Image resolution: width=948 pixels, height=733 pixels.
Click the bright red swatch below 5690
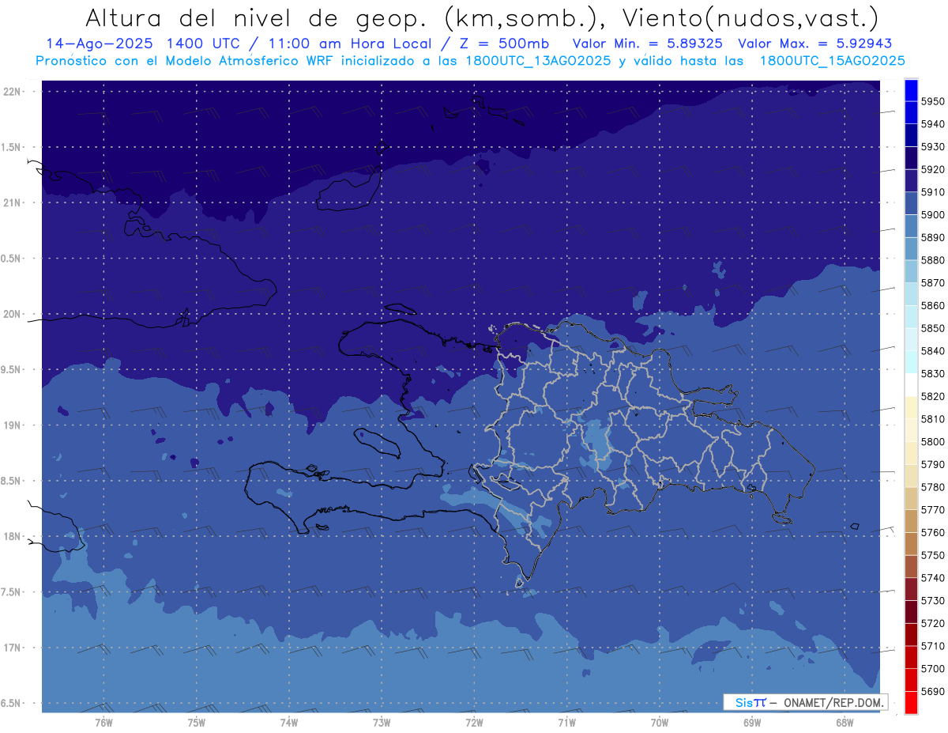coord(911,702)
